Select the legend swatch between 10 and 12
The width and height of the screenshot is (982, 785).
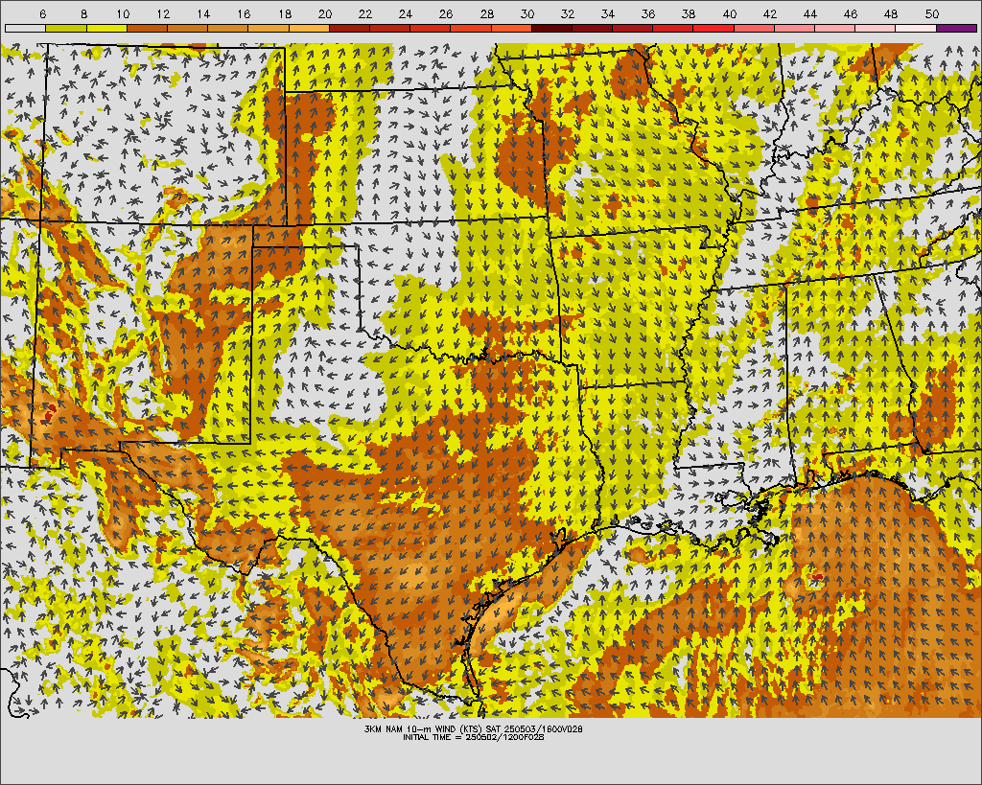click(147, 28)
